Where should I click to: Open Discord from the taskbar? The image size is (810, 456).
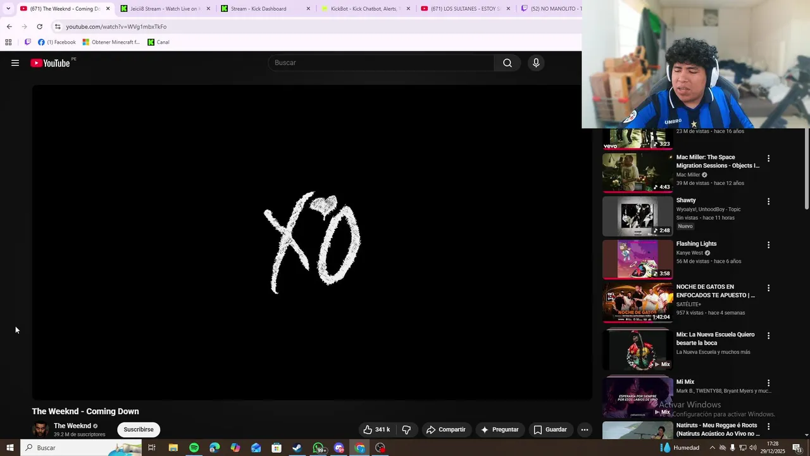click(339, 448)
